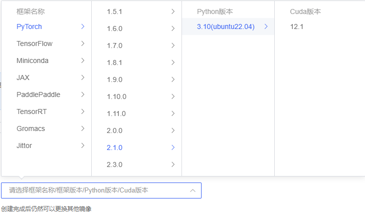Select framework version 1.9.0
Viewport: 365px width, 214px height.
tap(114, 79)
